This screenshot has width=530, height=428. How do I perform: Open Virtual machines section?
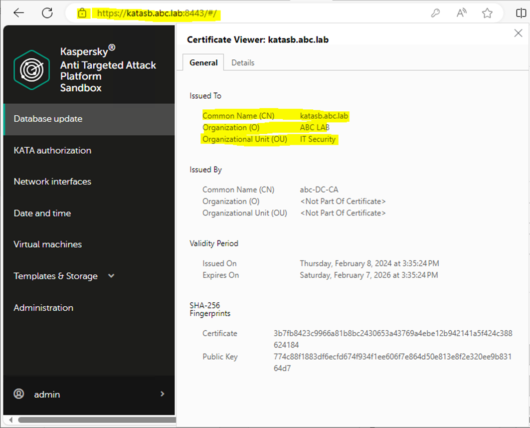click(x=47, y=244)
